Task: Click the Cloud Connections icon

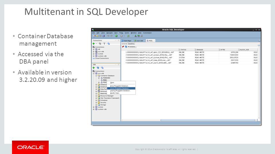Action: (94, 58)
